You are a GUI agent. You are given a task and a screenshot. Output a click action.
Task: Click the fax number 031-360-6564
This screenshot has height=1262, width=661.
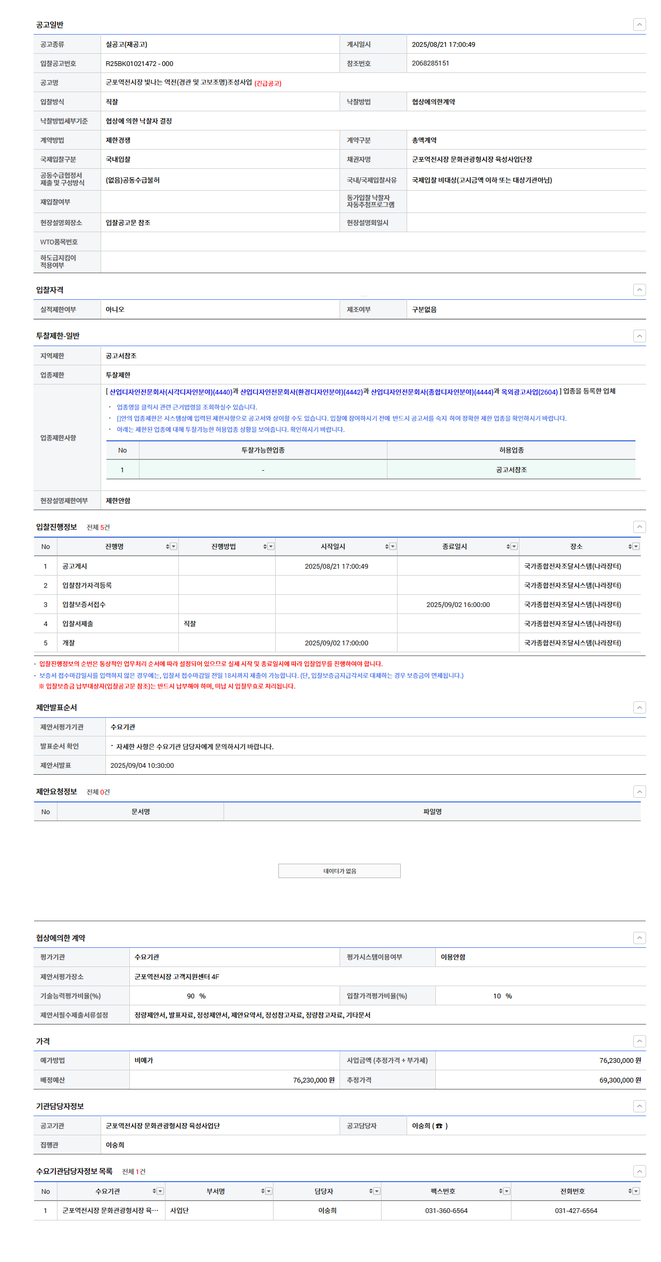pos(446,1210)
